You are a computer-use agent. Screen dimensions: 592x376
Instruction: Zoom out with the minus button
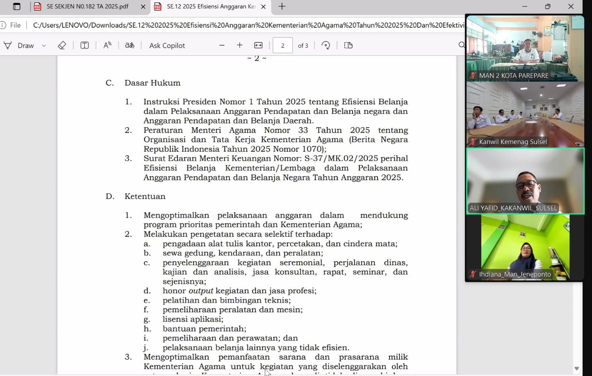click(x=222, y=45)
